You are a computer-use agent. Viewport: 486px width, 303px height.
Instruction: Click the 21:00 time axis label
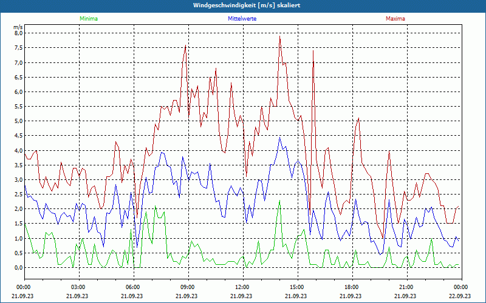[406, 287]
